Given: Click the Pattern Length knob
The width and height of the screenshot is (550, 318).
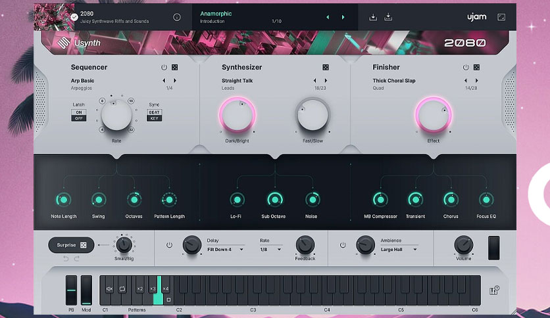Looking at the screenshot, I should (169, 200).
